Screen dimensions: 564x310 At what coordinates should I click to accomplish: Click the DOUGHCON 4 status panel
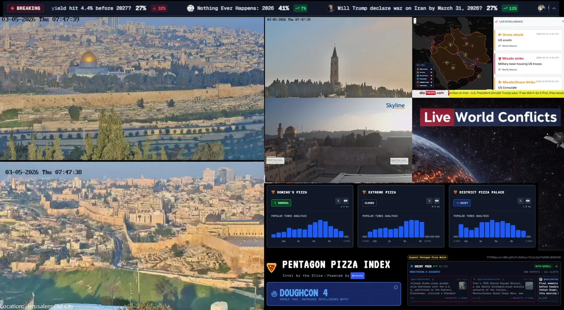coord(334,294)
